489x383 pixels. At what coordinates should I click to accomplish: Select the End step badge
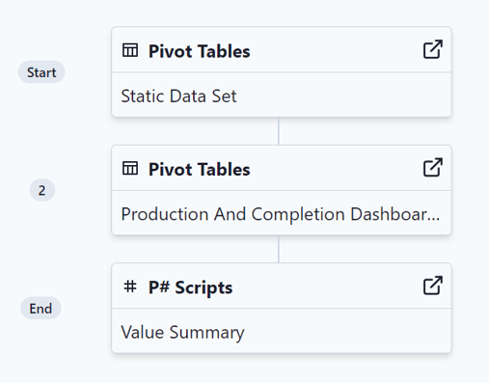click(x=41, y=309)
